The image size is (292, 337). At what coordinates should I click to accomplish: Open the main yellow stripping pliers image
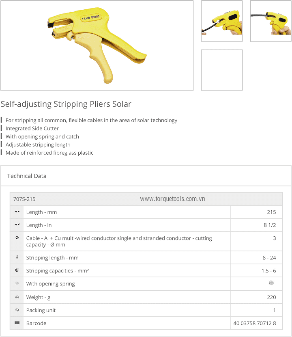click(97, 45)
